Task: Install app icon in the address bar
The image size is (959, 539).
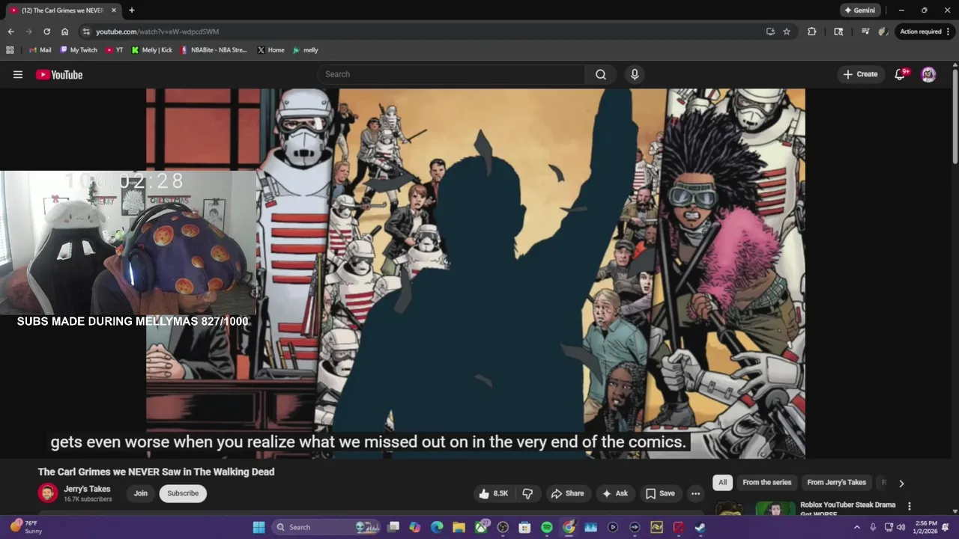Action: 770,31
